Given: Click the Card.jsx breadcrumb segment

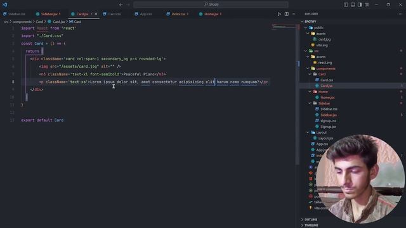Looking at the screenshot, I should 56,22.
